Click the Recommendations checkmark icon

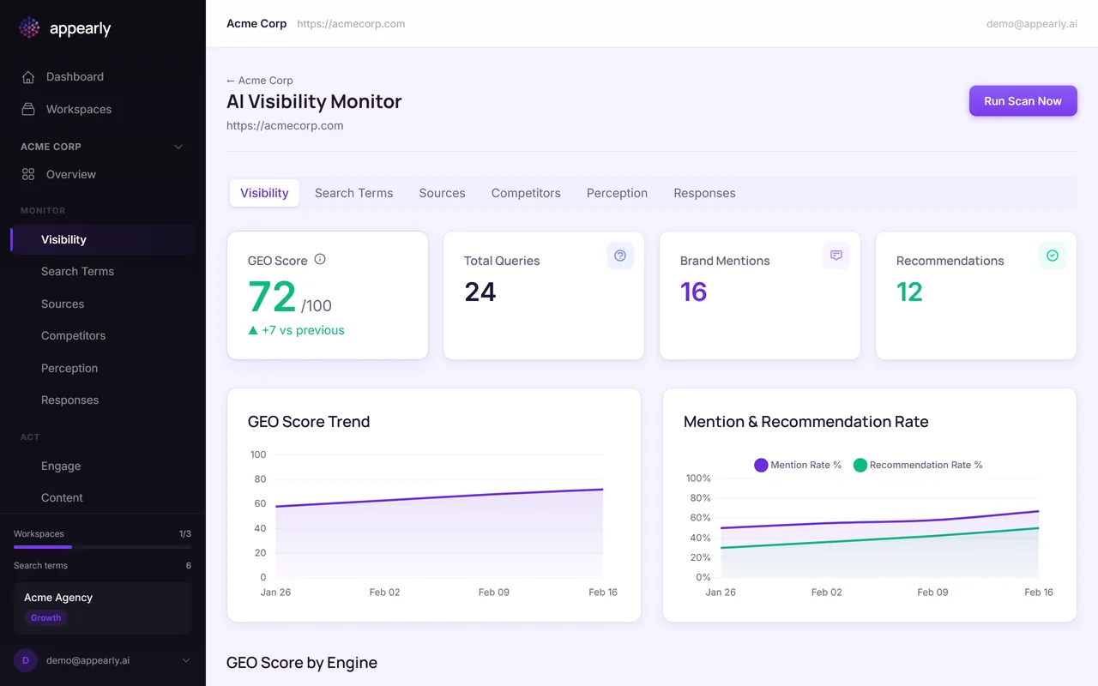coord(1053,256)
